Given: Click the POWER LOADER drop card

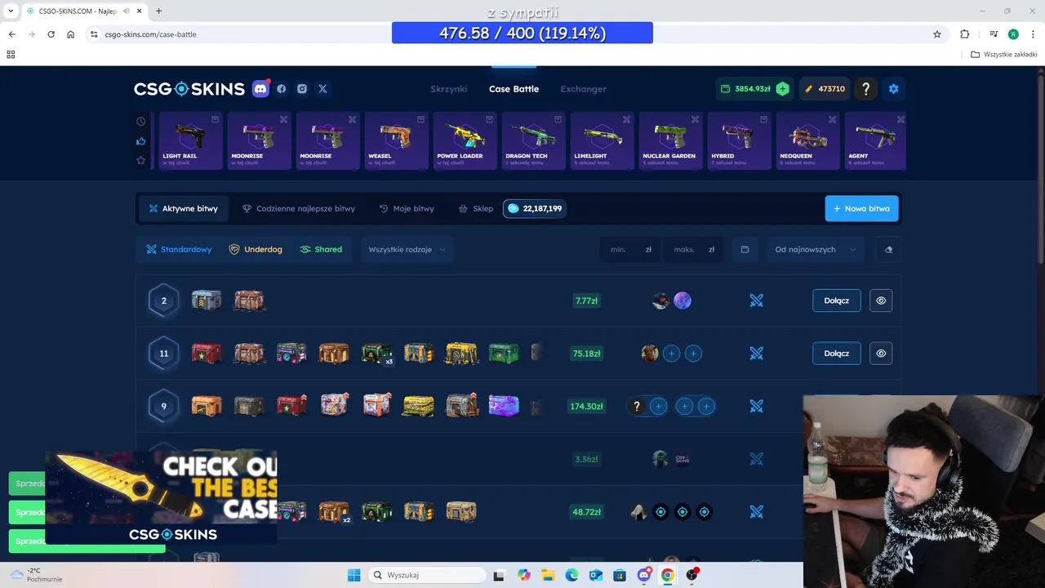Looking at the screenshot, I should (465, 141).
